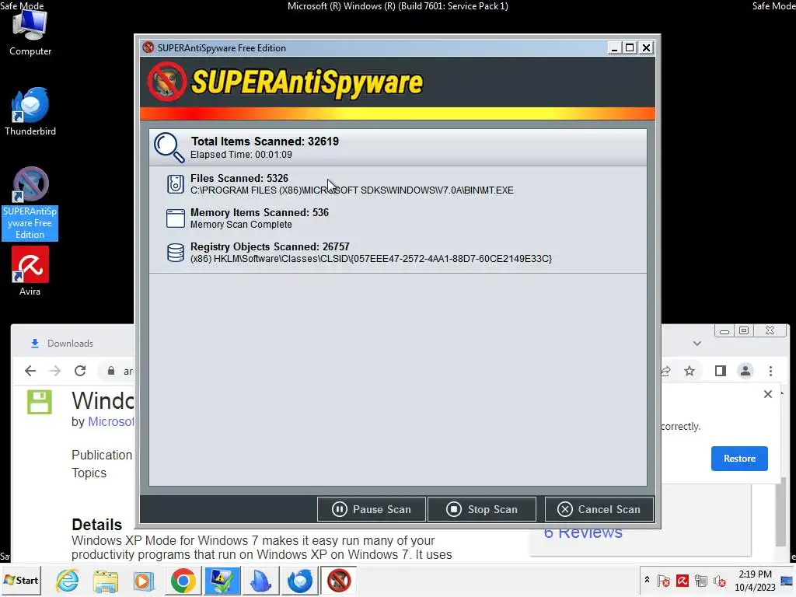Screen dimensions: 796x597
Task: Switch to Chrome in the taskbar
Action: click(183, 581)
